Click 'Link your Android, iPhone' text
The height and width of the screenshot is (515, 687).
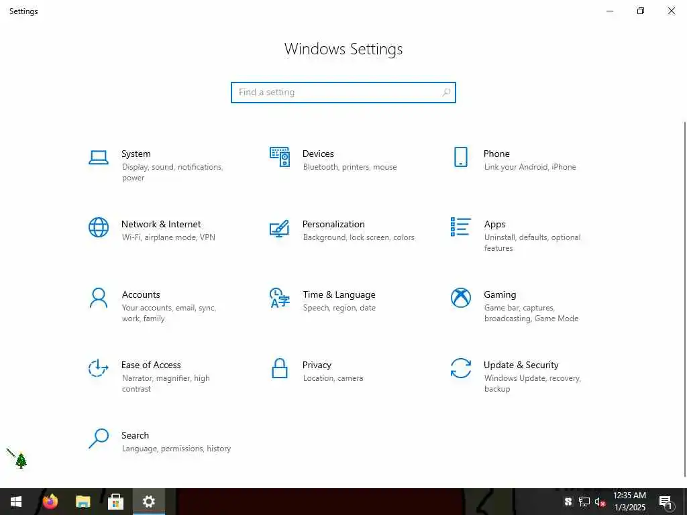coord(530,167)
